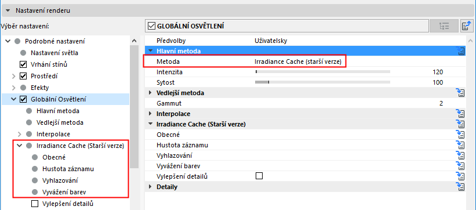Adjust the Sytost slider
This screenshot has width=476, height=210.
322,82
